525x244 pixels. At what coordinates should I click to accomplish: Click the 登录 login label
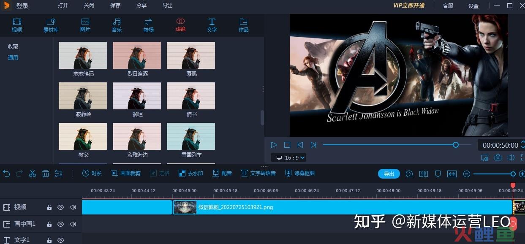(22, 6)
